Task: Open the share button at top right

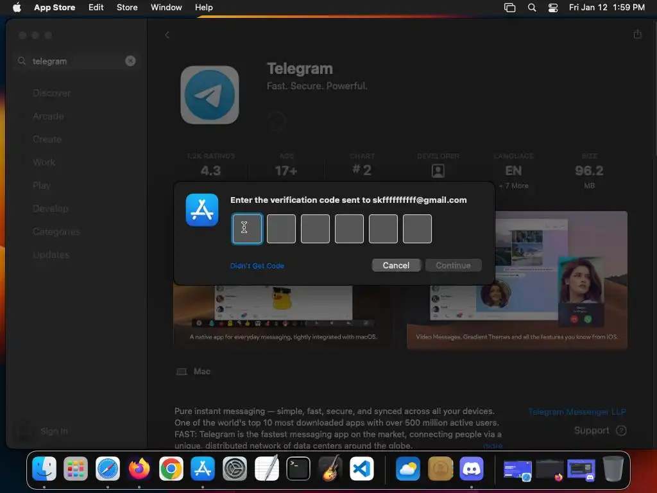Action: (x=637, y=34)
